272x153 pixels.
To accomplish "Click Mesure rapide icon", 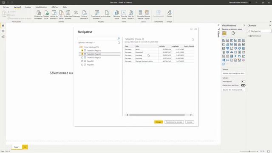I will (147, 13).
